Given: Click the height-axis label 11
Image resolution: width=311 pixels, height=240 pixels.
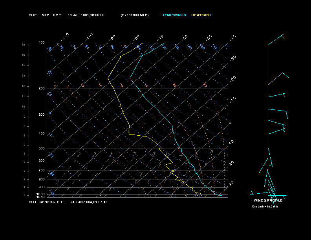Looking at the screenshot, I should [x=24, y=96].
